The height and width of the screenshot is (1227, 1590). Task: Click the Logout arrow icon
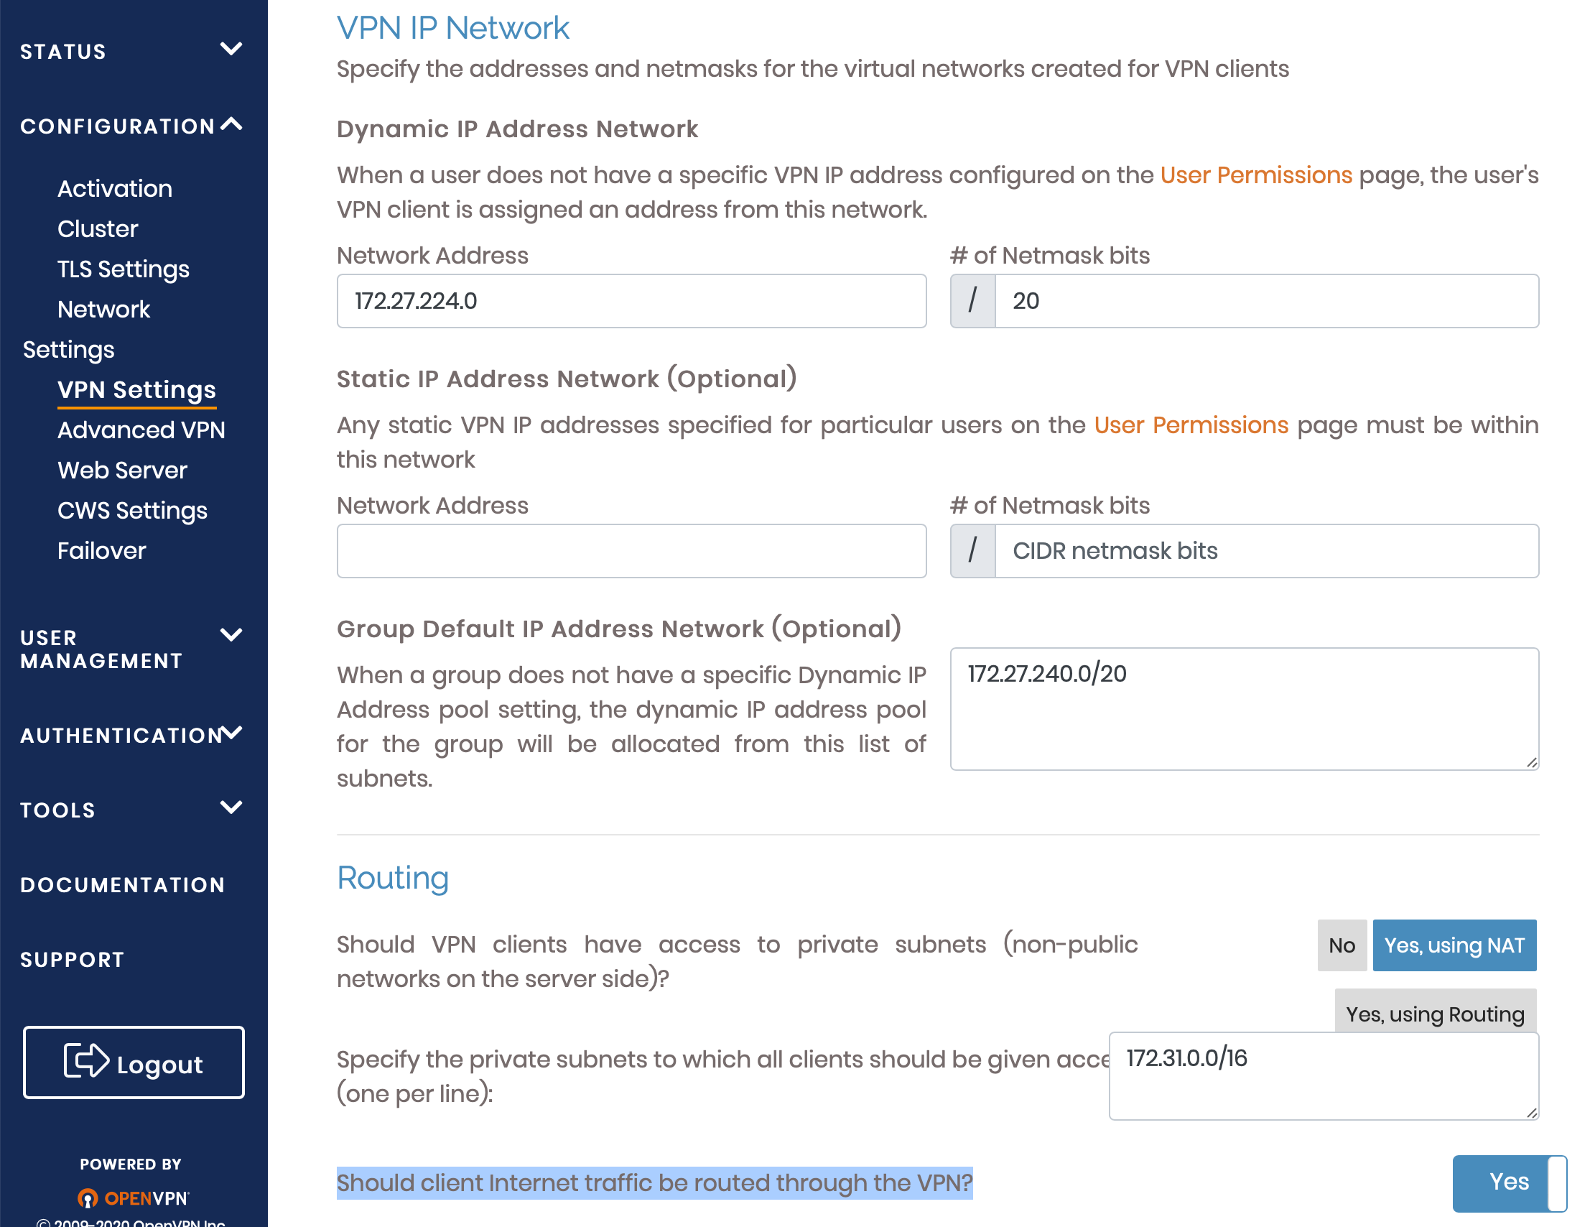(86, 1060)
